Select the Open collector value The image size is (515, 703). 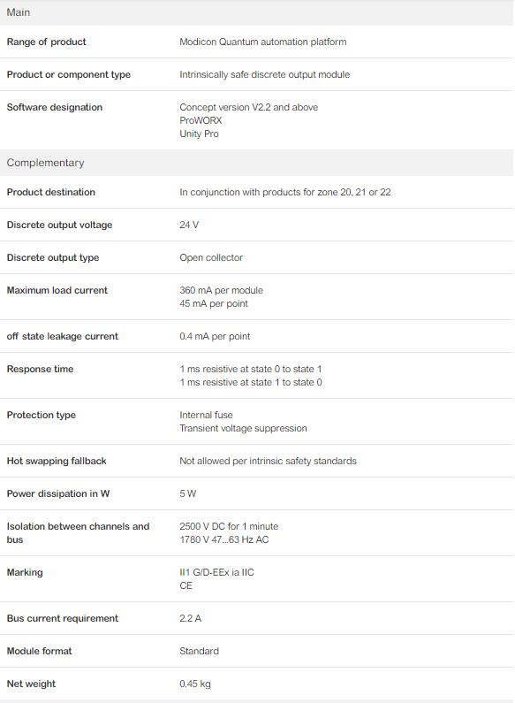point(211,257)
